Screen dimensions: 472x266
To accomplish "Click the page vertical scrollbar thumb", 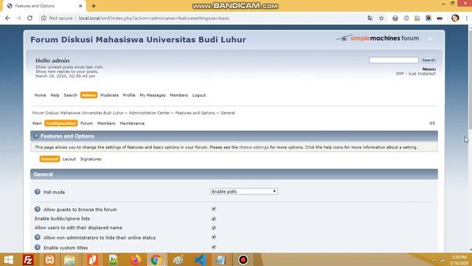I will point(470,80).
